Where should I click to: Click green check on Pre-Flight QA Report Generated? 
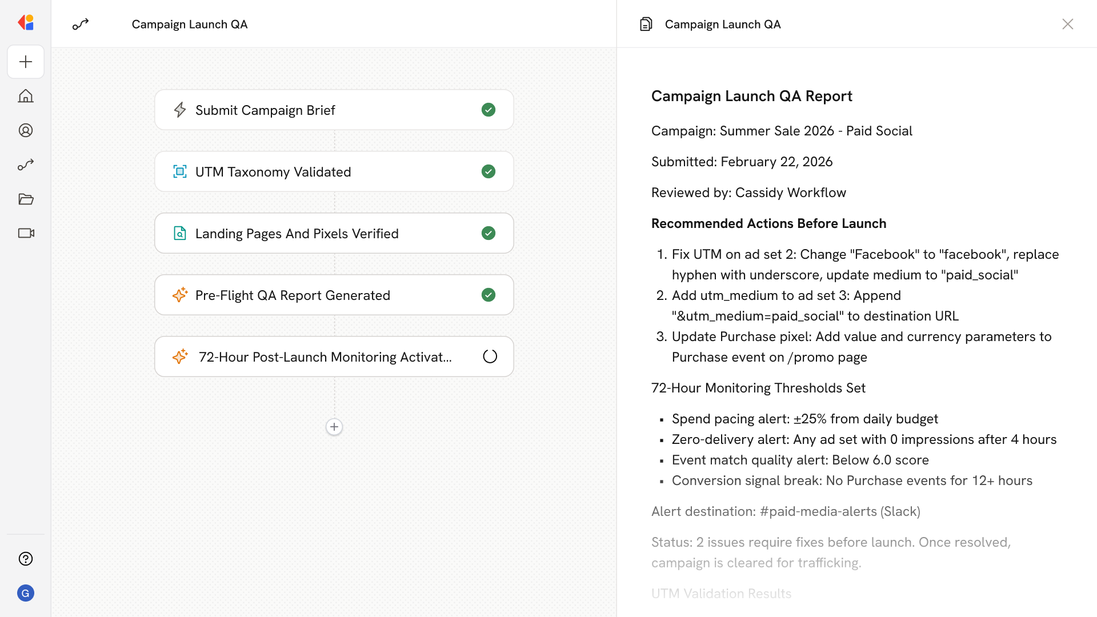click(x=489, y=295)
